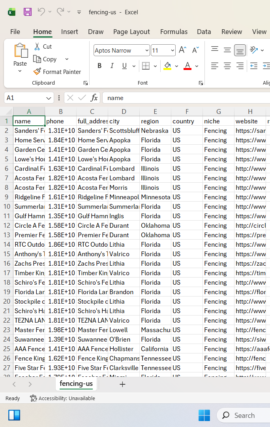Open the Page Layout tab
Image resolution: width=270 pixels, height=427 pixels.
tap(131, 32)
